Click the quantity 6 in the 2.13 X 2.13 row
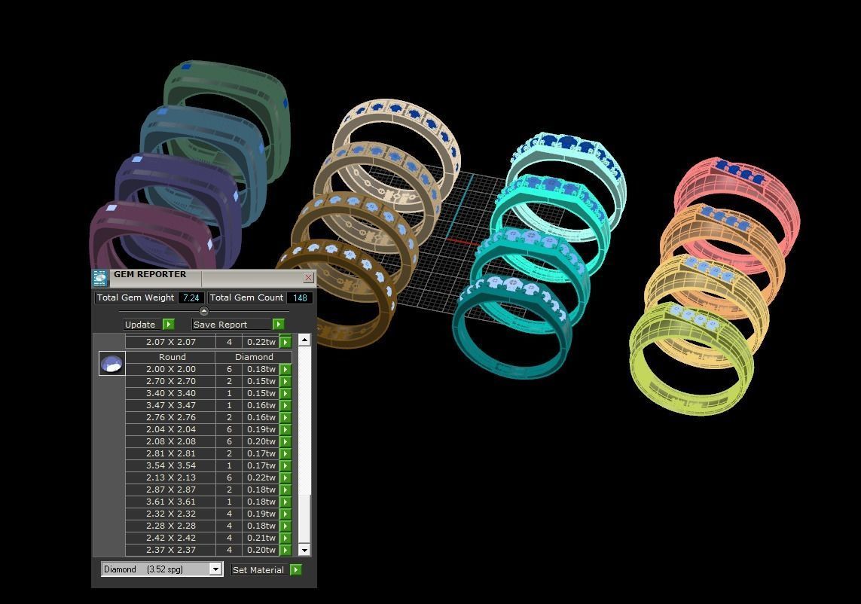Image resolution: width=861 pixels, height=604 pixels. 229,478
